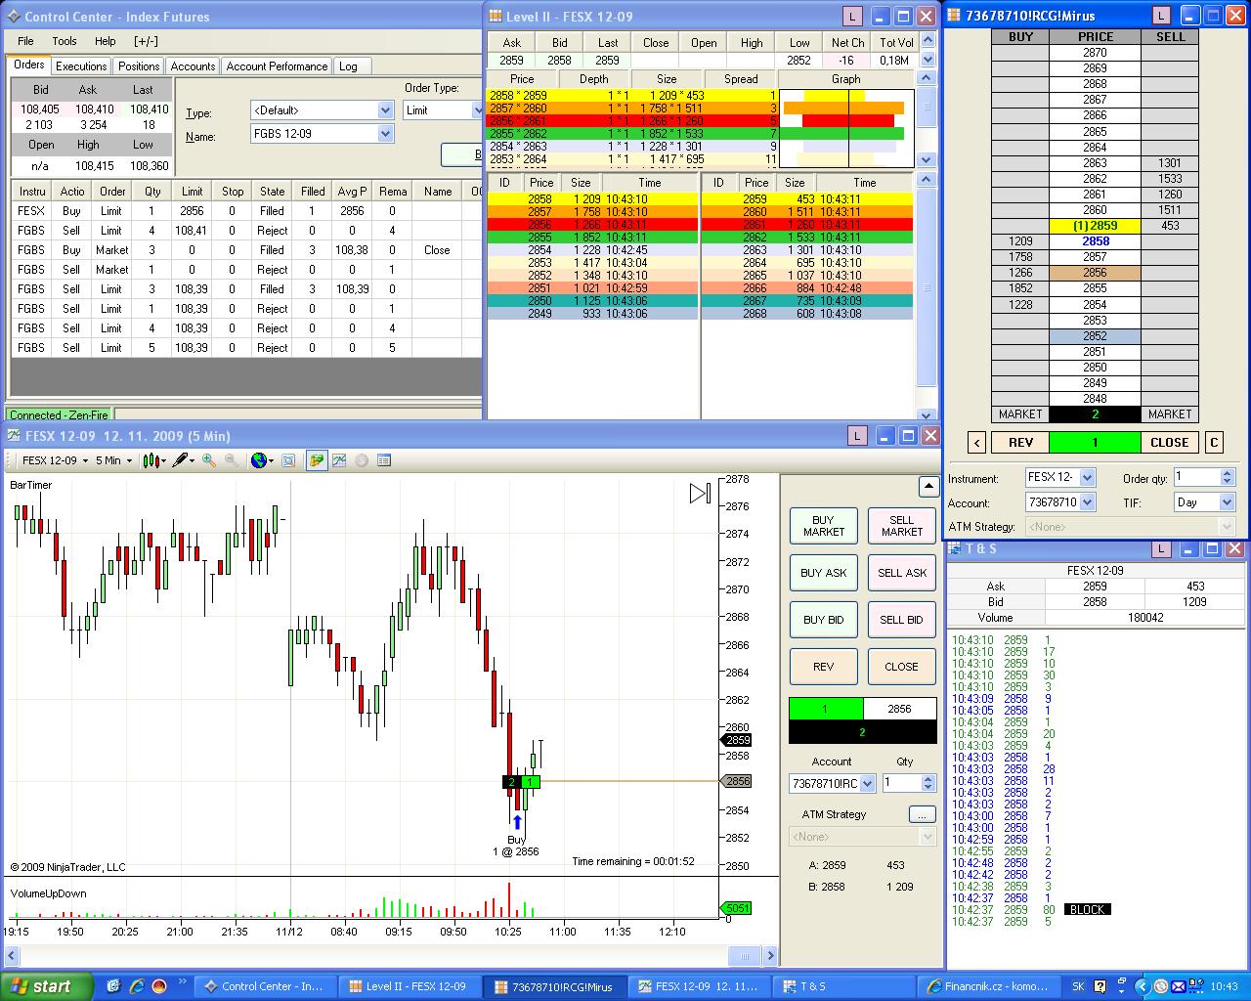Open the Tools menu in Control Center
This screenshot has width=1251, height=1001.
tap(65, 41)
